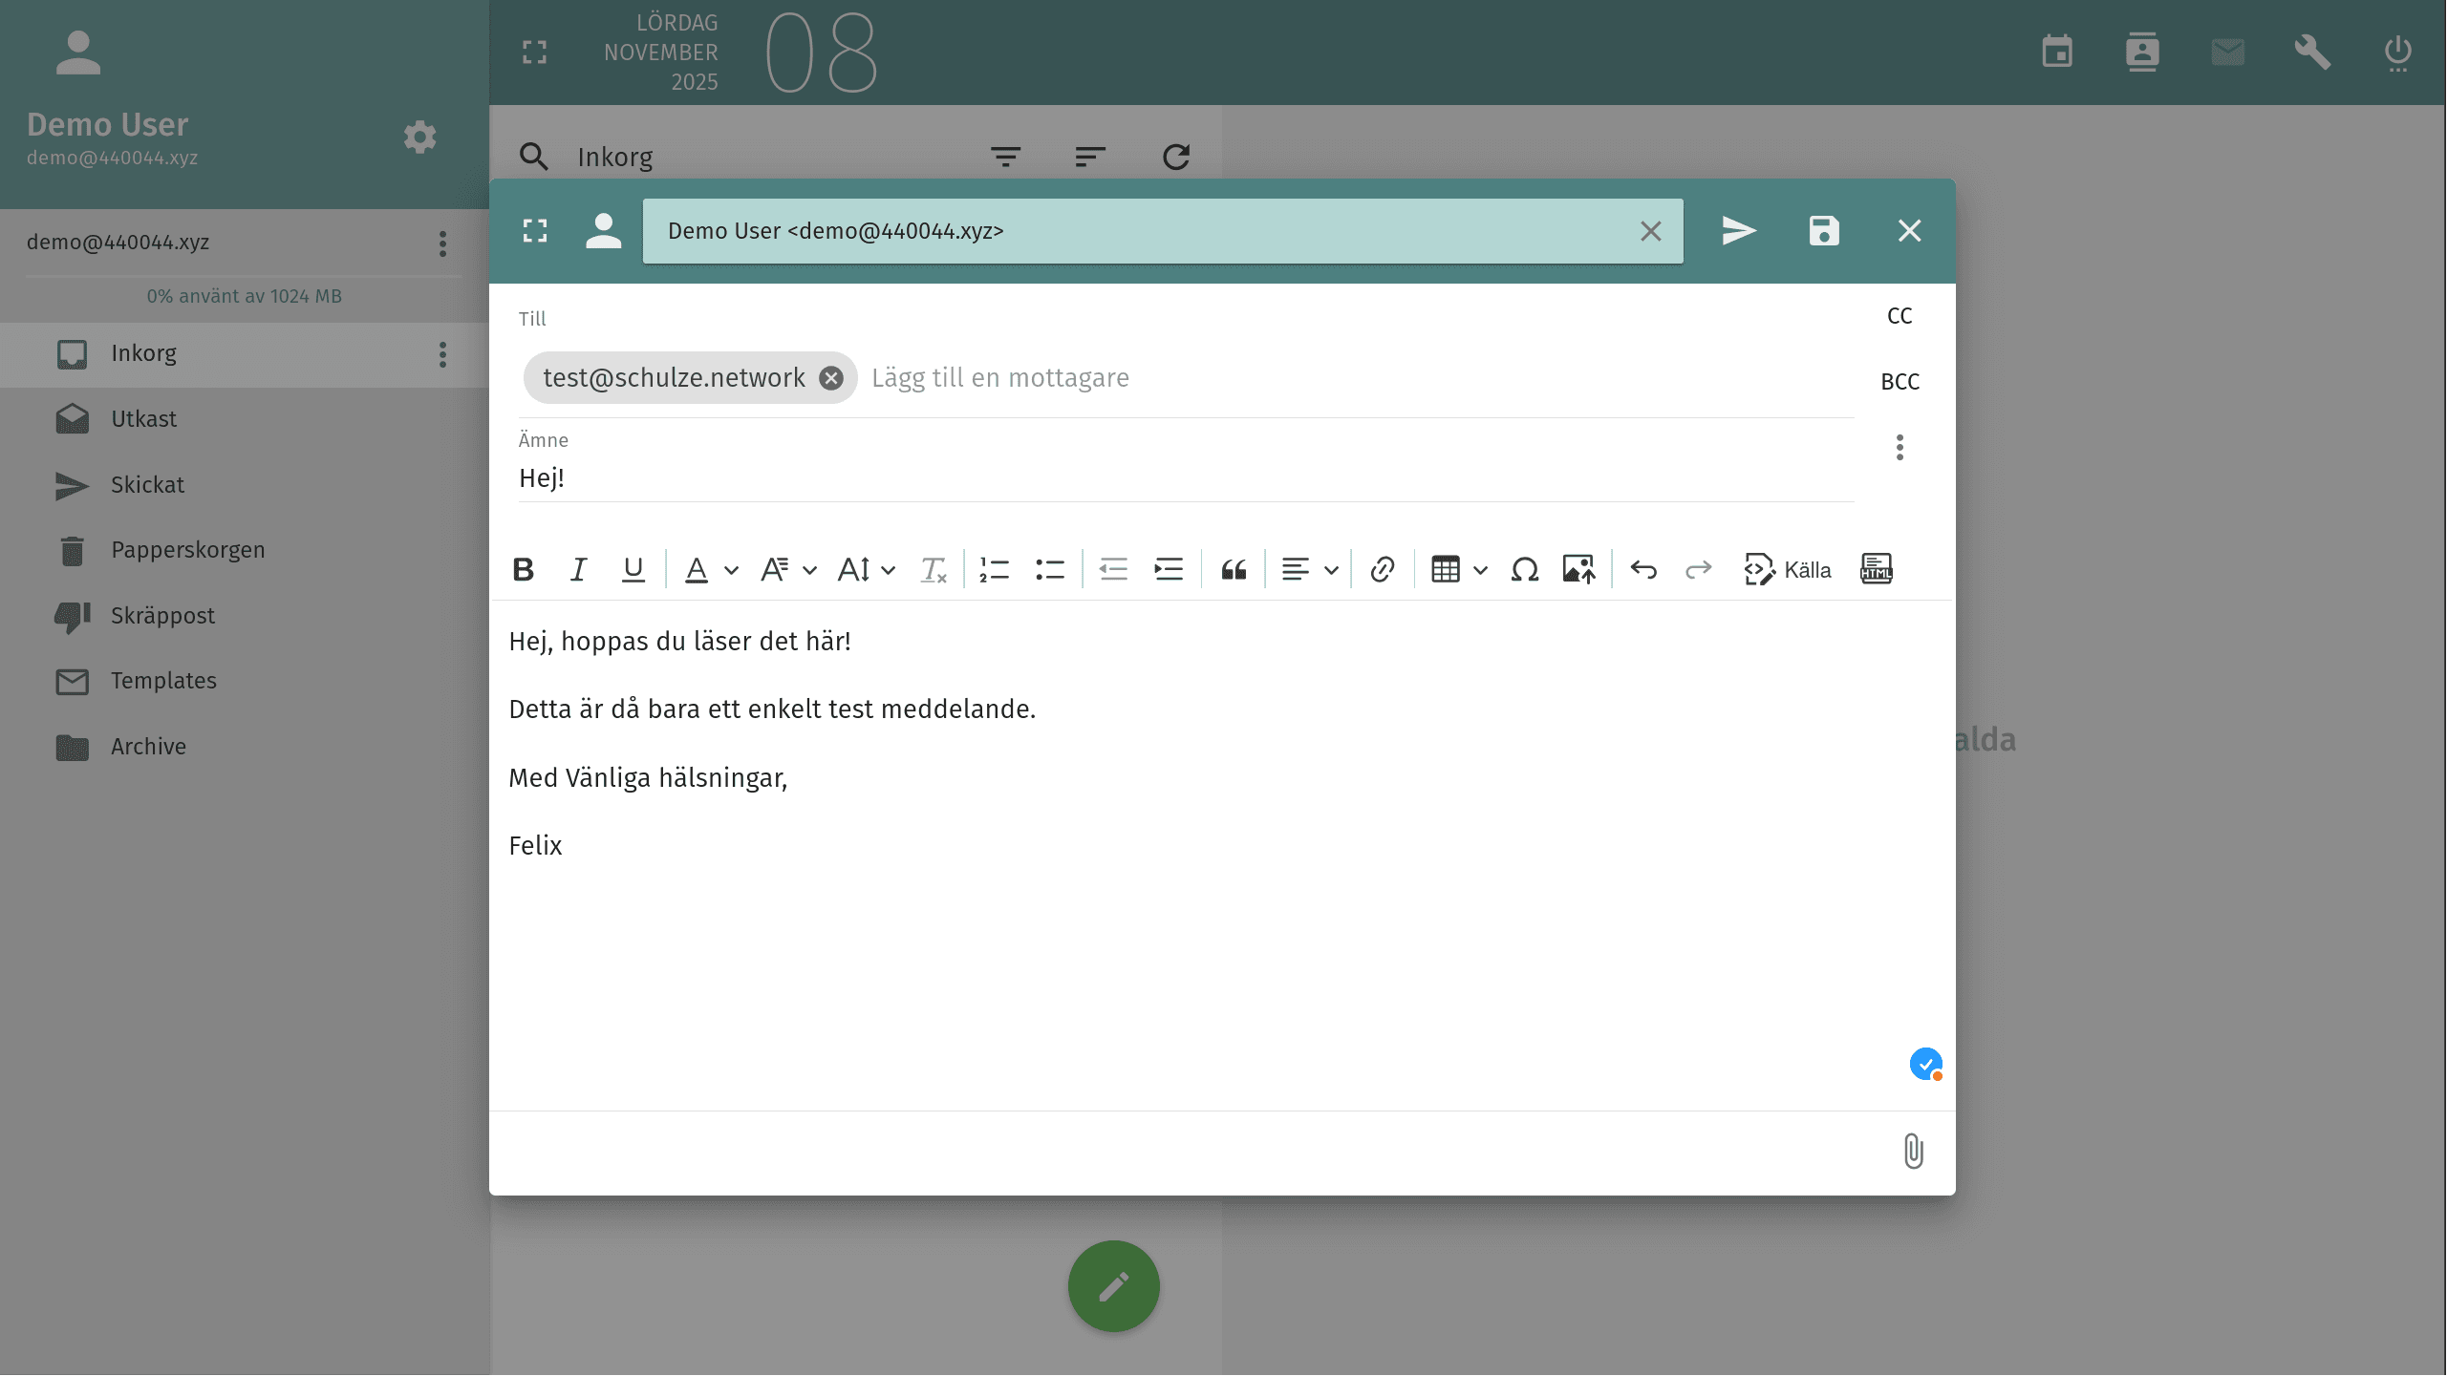
Task: Remove recipient test@schulze.network chip
Action: tap(831, 378)
